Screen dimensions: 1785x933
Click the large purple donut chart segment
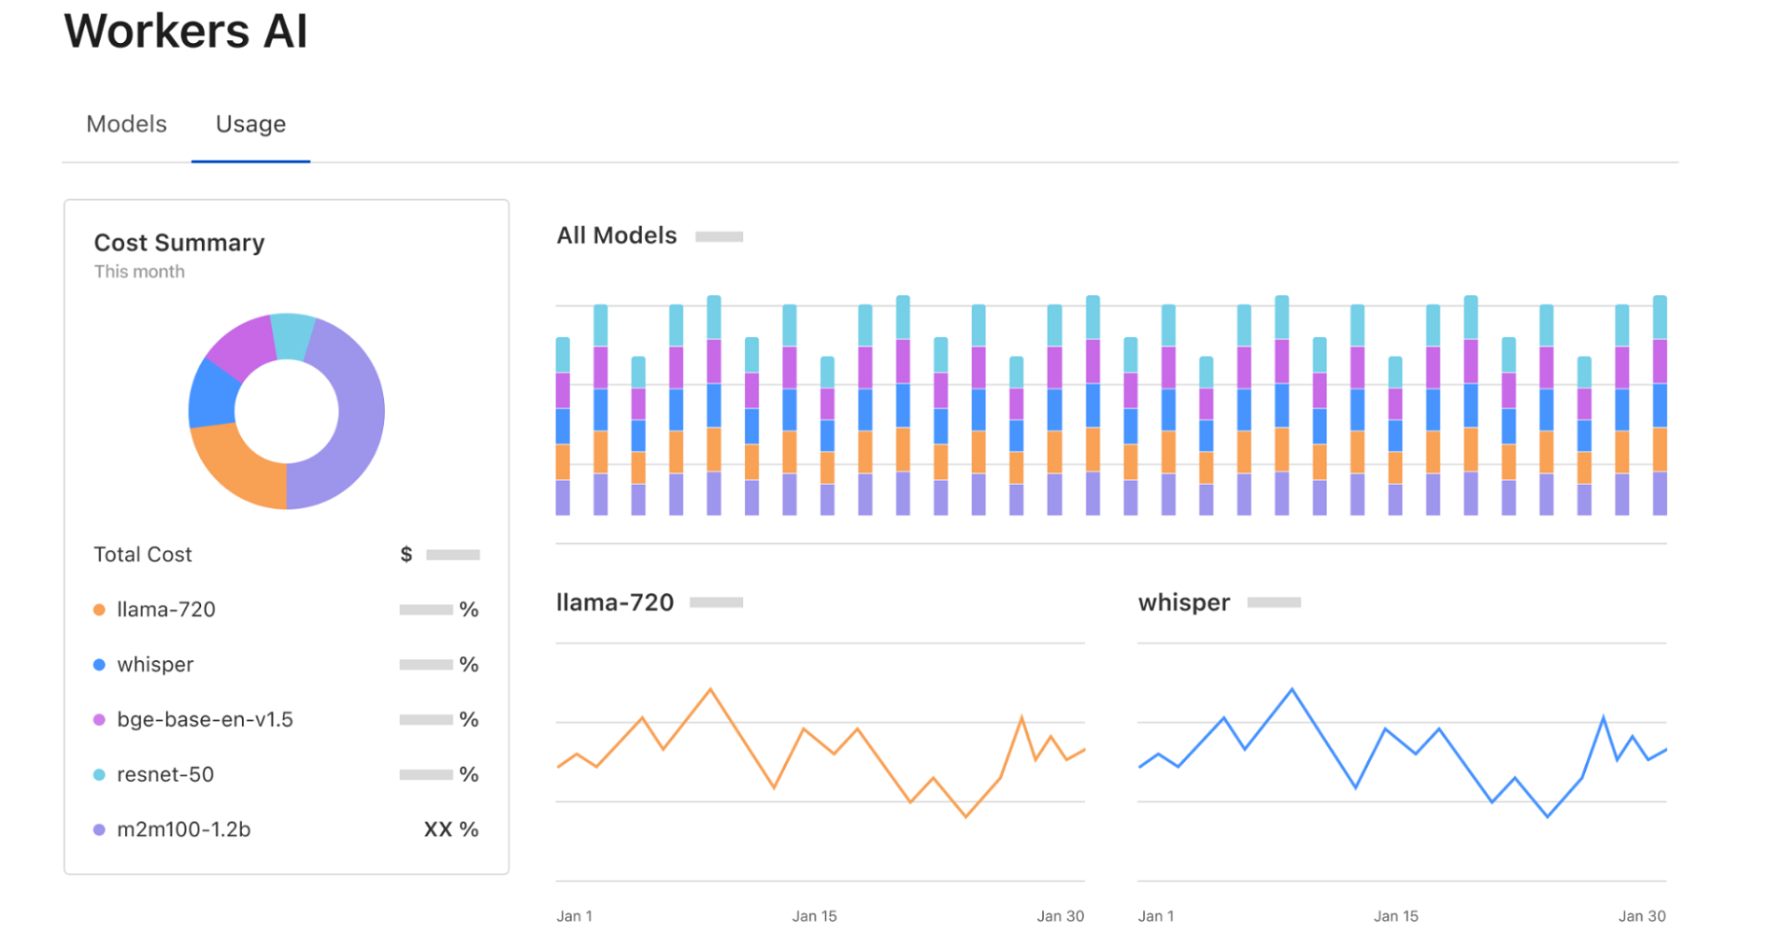(358, 420)
